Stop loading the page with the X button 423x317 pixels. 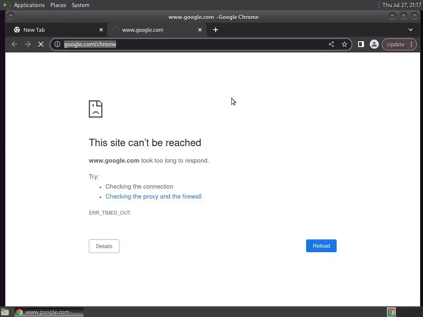coord(41,44)
